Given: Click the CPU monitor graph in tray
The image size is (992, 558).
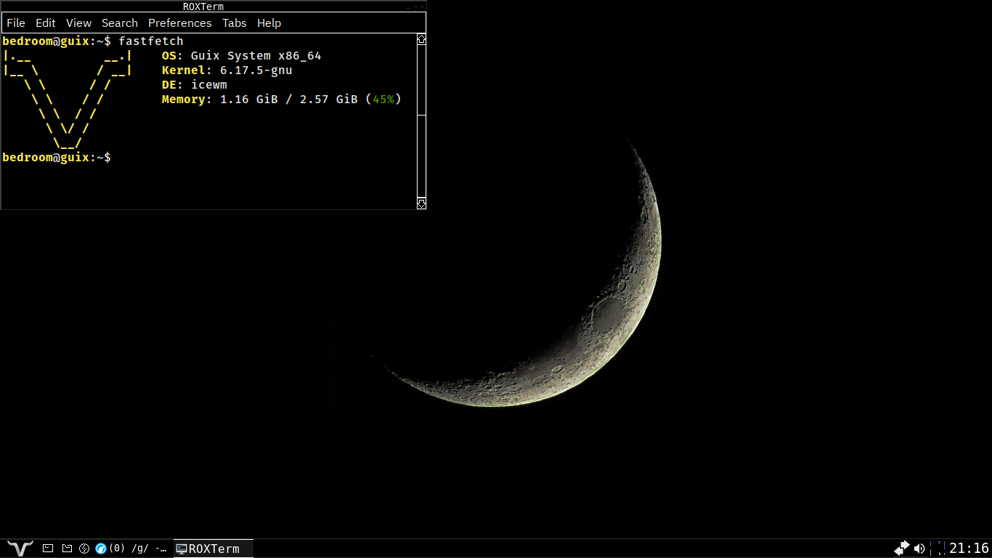Looking at the screenshot, I should [x=940, y=549].
